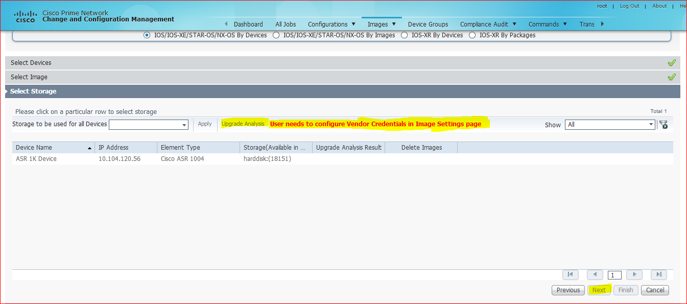Jump to last page of table
The height and width of the screenshot is (304, 687).
[659, 274]
